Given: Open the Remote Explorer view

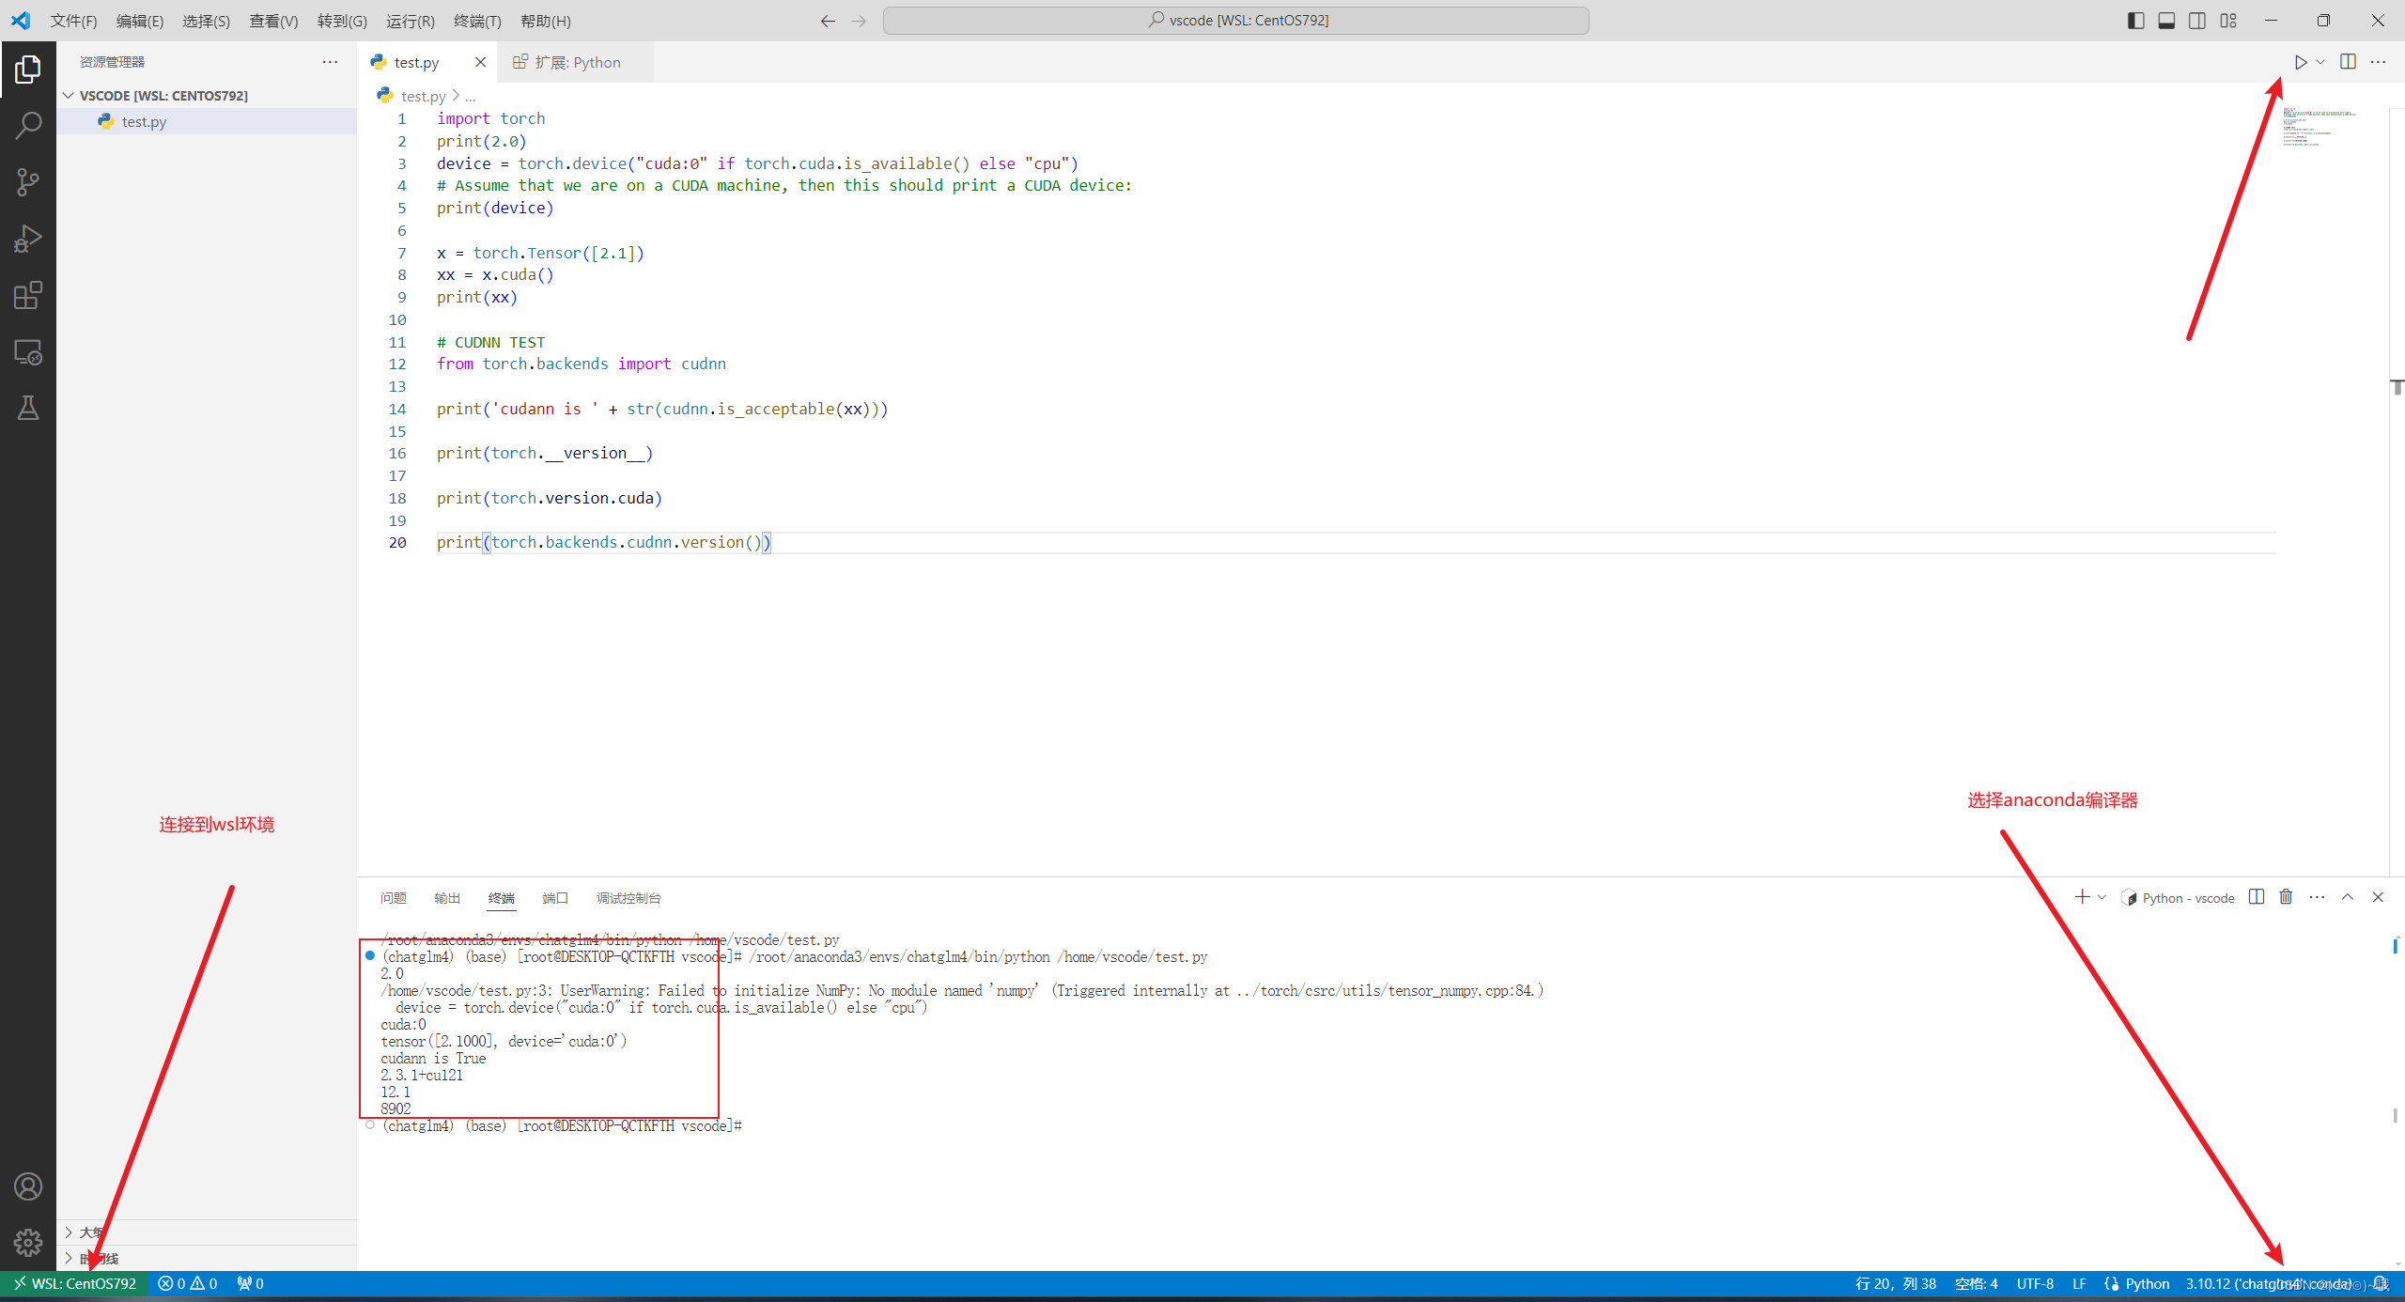Looking at the screenshot, I should (28, 352).
